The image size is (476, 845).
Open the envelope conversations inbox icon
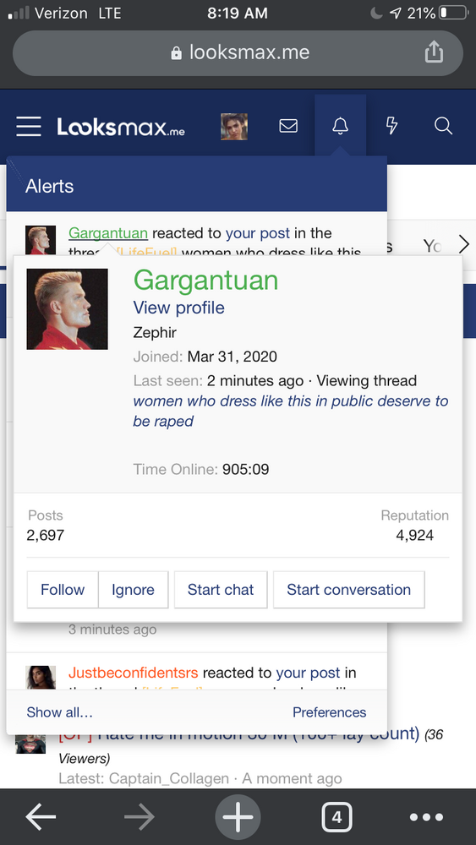[288, 126]
